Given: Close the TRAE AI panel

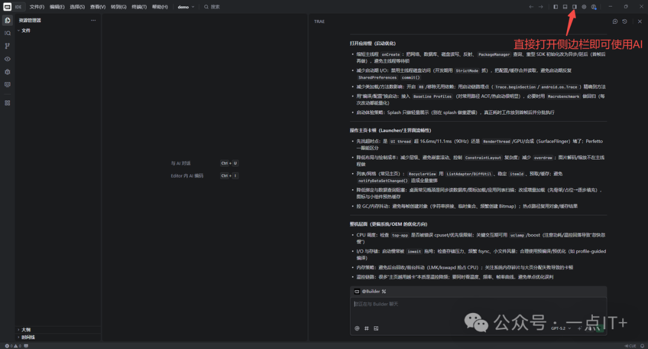Looking at the screenshot, I should click(640, 22).
